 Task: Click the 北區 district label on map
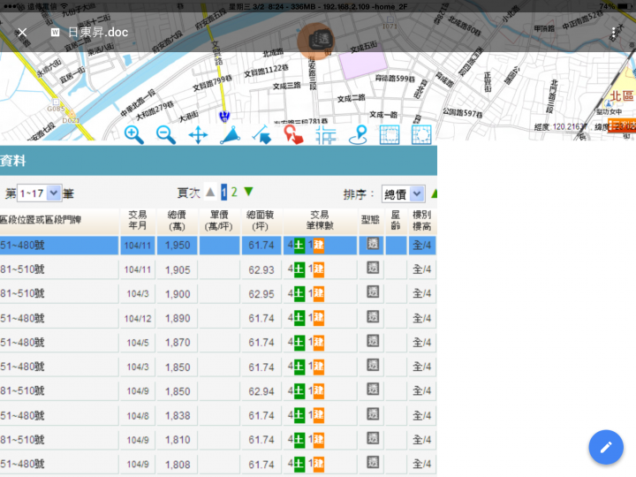click(622, 96)
